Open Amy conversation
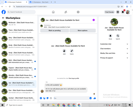The height and width of the screenshot is (107, 133). tap(19, 39)
